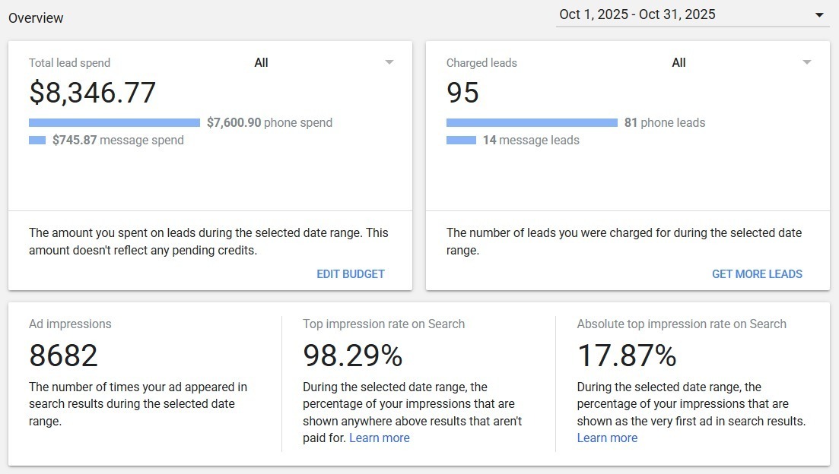Click the '$7,600.90 phone spend' text
839x474 pixels.
coord(270,123)
